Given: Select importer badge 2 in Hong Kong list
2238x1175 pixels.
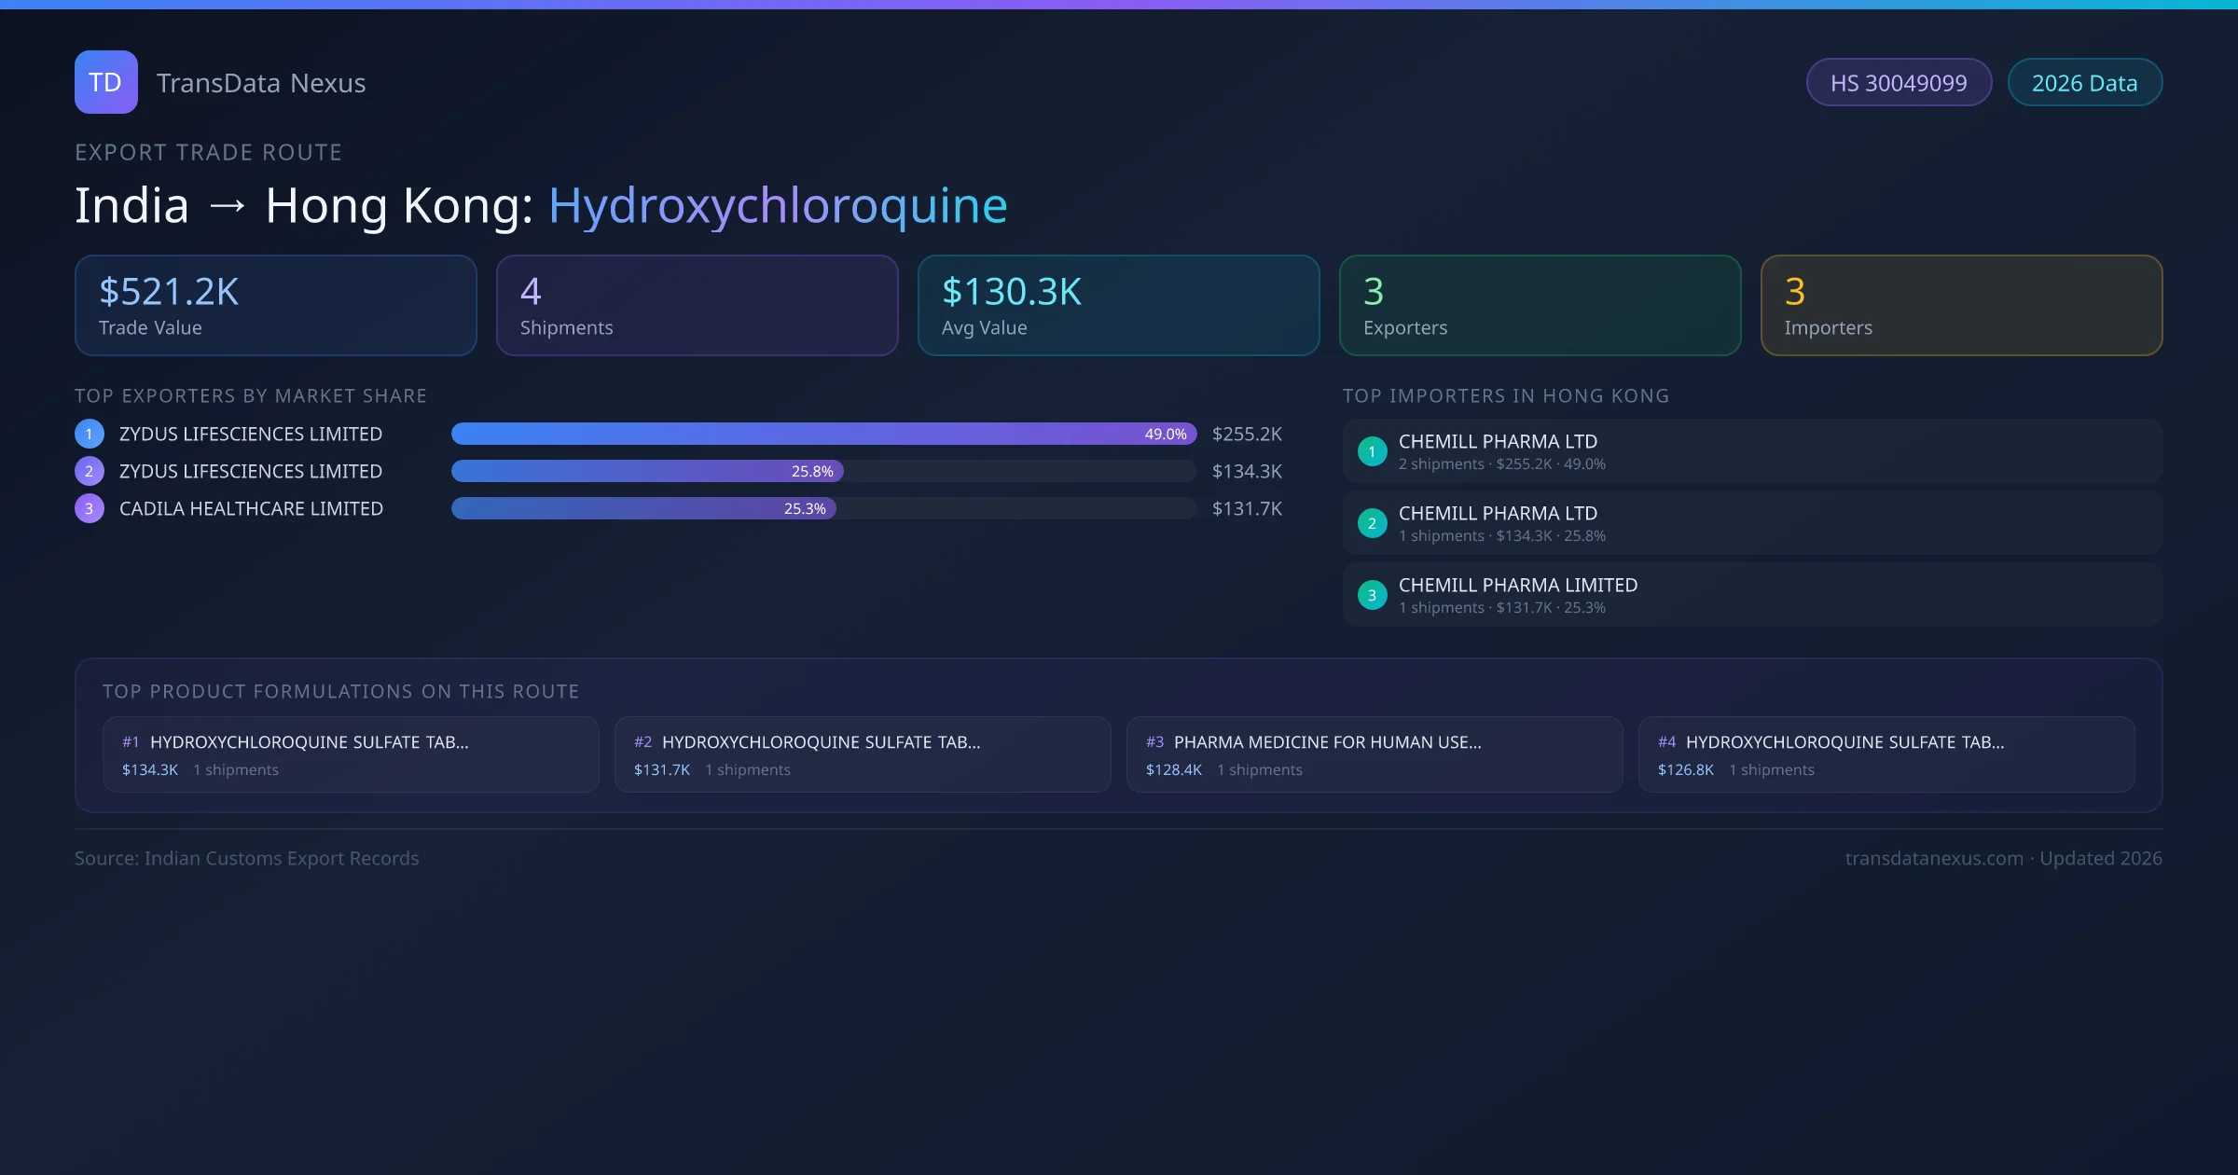Looking at the screenshot, I should pyautogui.click(x=1372, y=523).
